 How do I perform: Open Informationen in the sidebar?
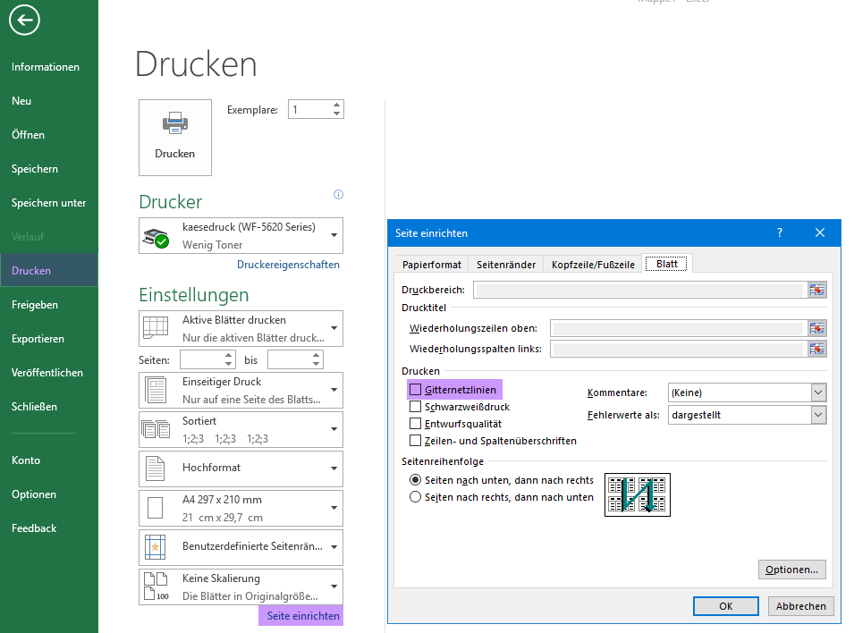point(46,67)
